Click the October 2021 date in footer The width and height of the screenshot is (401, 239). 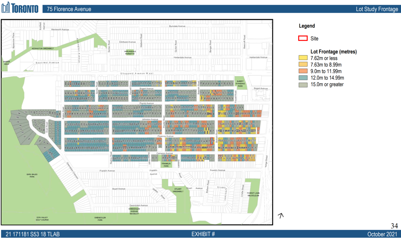(383, 234)
